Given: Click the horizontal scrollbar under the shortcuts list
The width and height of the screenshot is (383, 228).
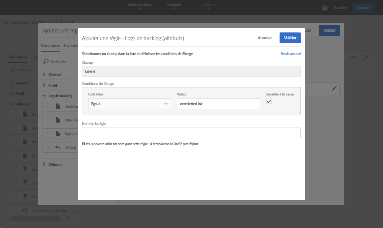Looking at the screenshot, I should click(x=36, y=218).
